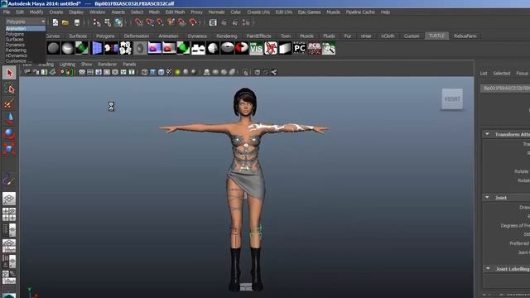530x298 pixels.
Task: Open the Pipeline Cache menu
Action: pos(360,12)
